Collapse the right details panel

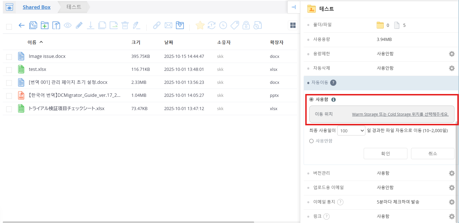(x=294, y=7)
